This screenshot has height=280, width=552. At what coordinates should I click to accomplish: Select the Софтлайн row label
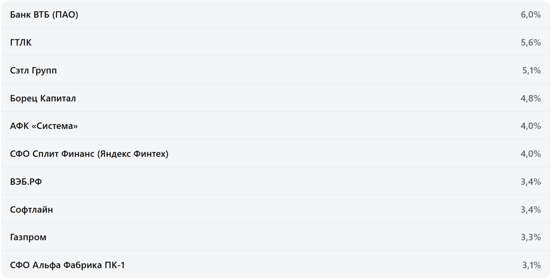pyautogui.click(x=32, y=210)
